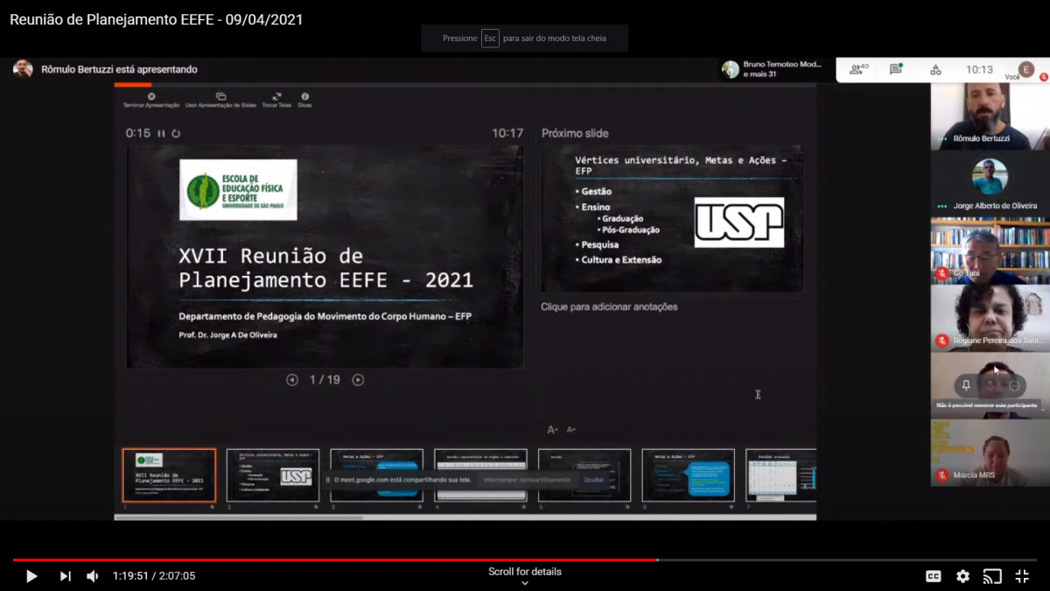1050x591 pixels.
Task: Click the Bruno Temoteo e mais 31 label
Action: 782,69
